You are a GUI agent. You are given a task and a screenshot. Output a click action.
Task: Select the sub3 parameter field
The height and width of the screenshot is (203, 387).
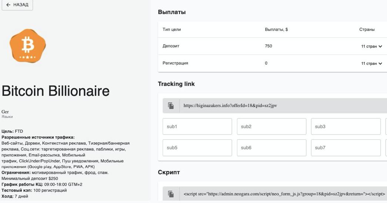346,127
